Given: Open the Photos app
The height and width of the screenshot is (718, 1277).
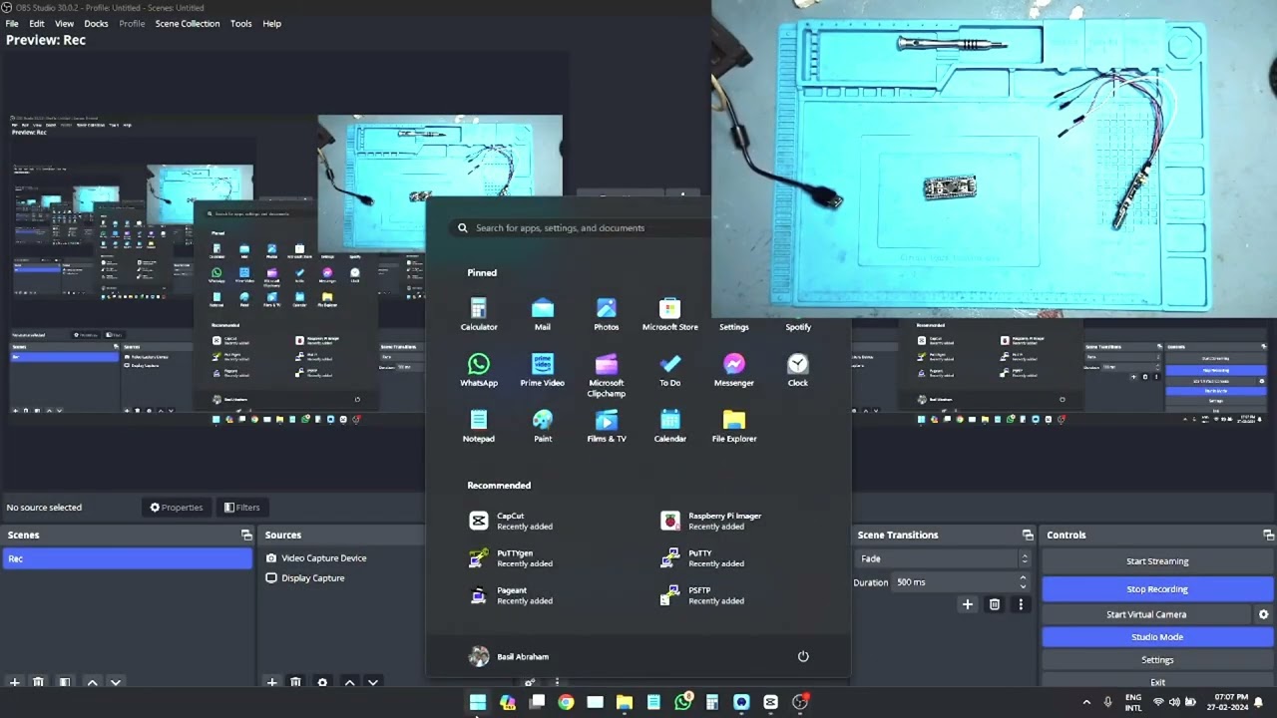Looking at the screenshot, I should pyautogui.click(x=607, y=314).
